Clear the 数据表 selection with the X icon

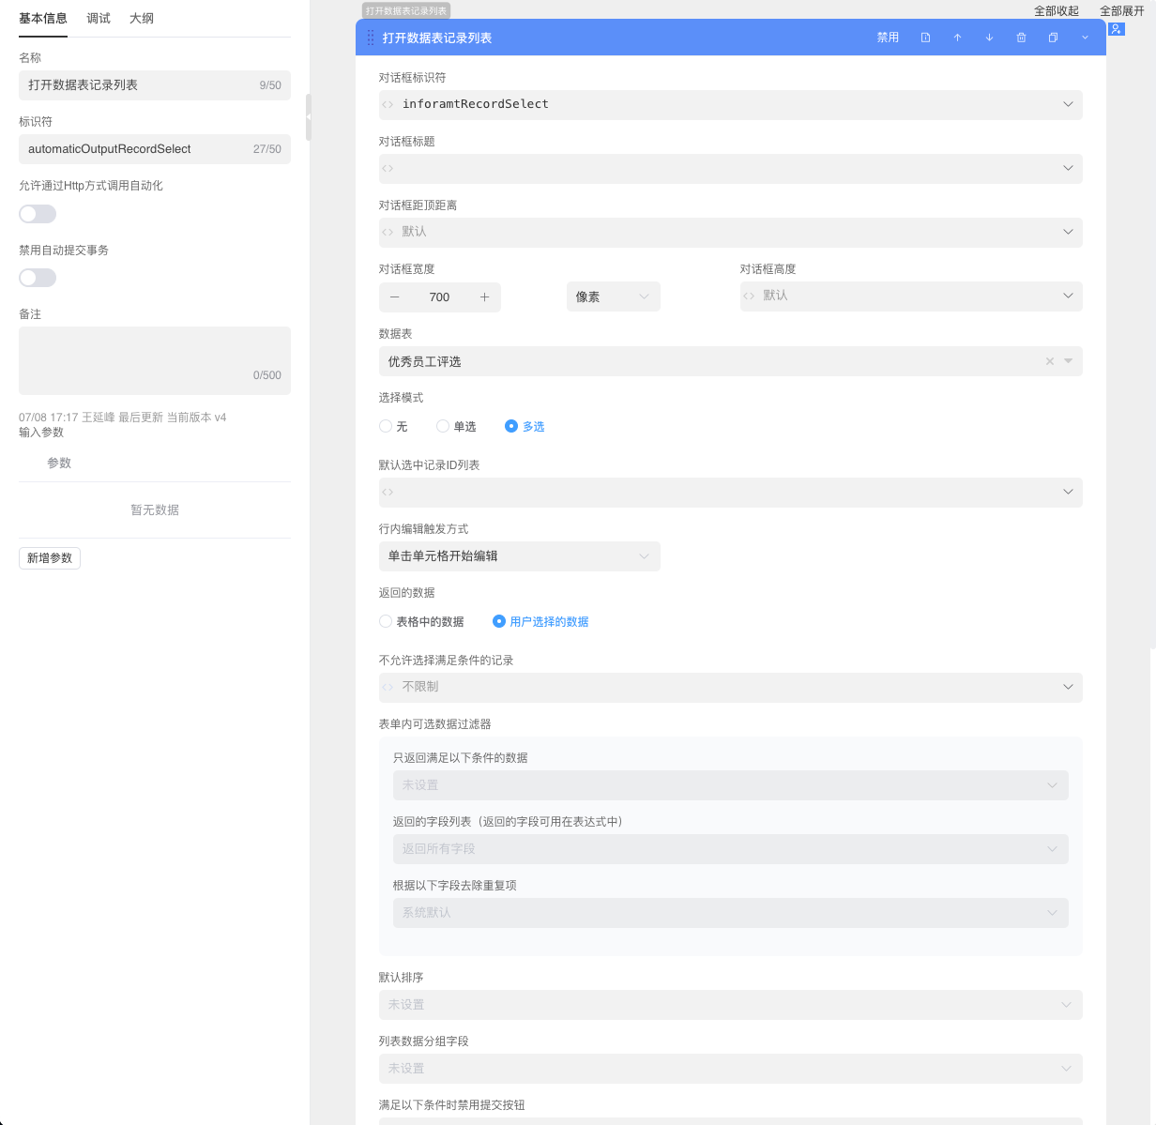click(x=1049, y=361)
